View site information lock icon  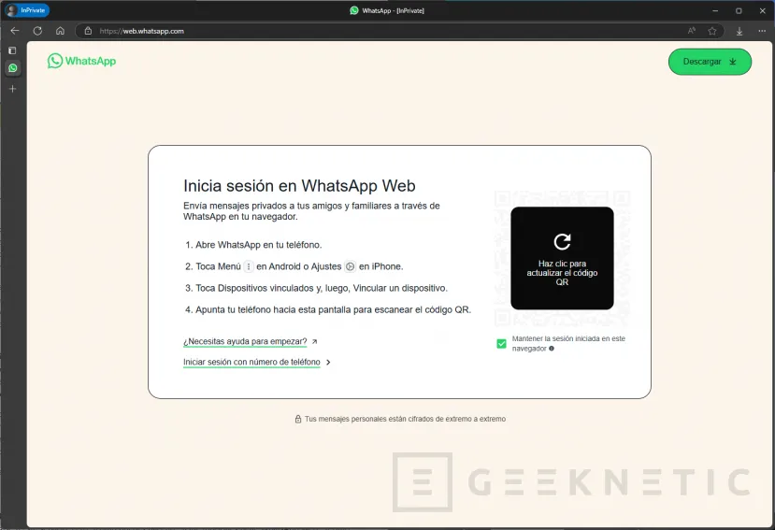(x=88, y=31)
